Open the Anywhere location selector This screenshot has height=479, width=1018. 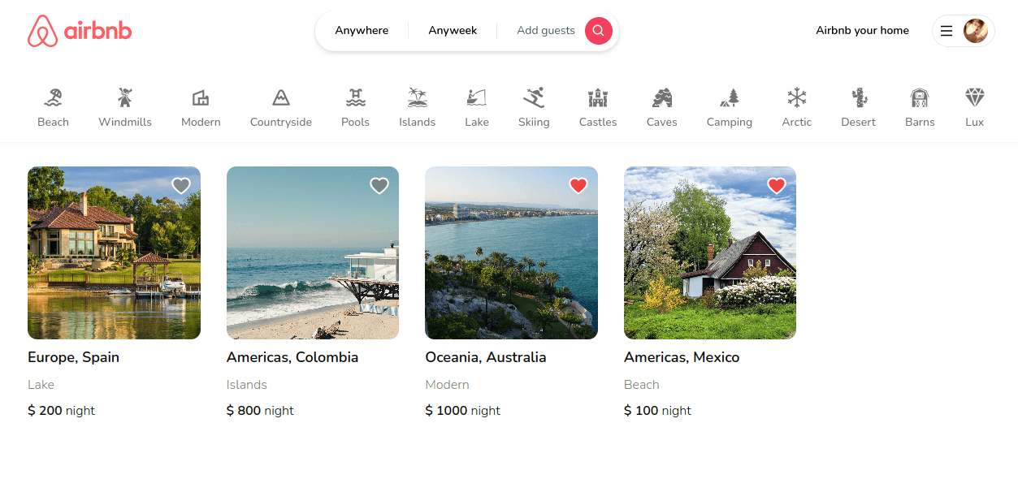(x=362, y=31)
